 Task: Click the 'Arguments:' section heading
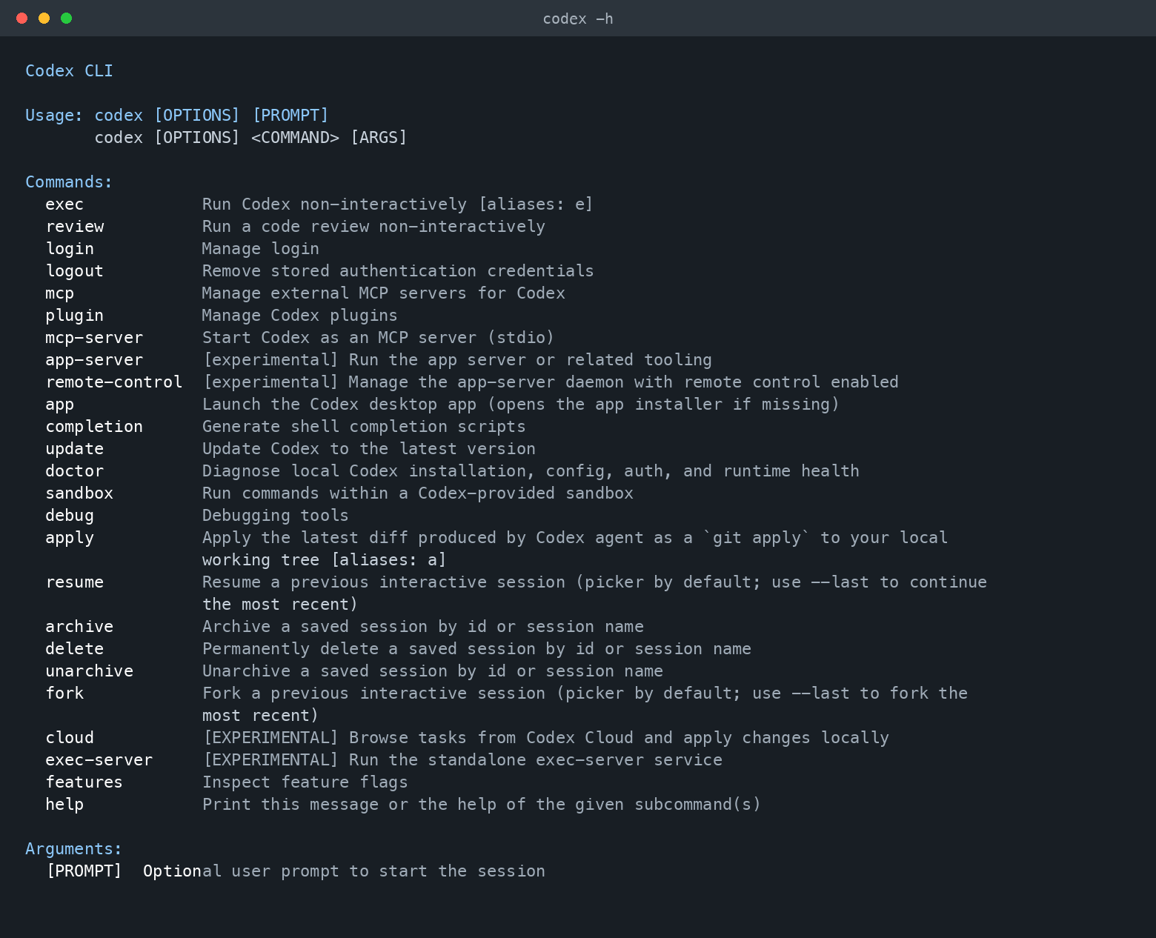point(74,849)
